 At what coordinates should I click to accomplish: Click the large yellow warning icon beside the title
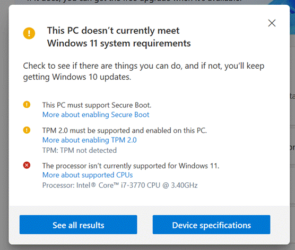(x=29, y=33)
